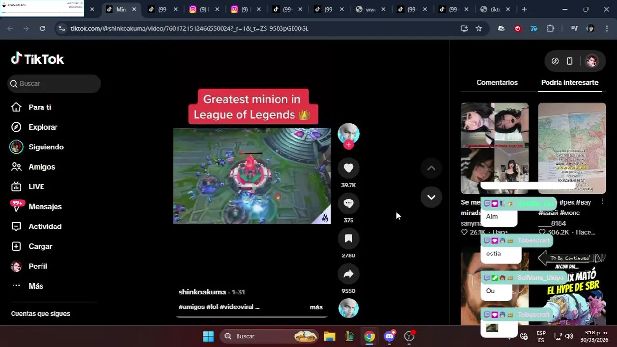Open comments via speech bubble icon
Screen dimensions: 617x347
point(349,203)
